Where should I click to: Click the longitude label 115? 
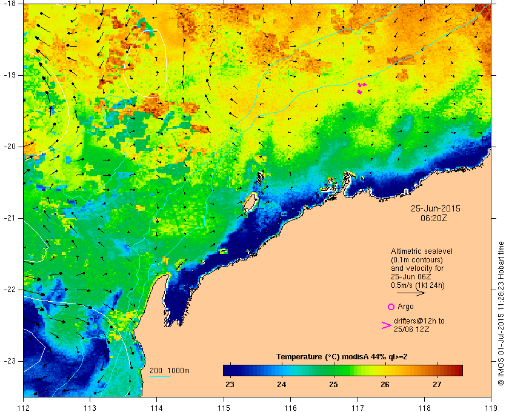coord(224,408)
